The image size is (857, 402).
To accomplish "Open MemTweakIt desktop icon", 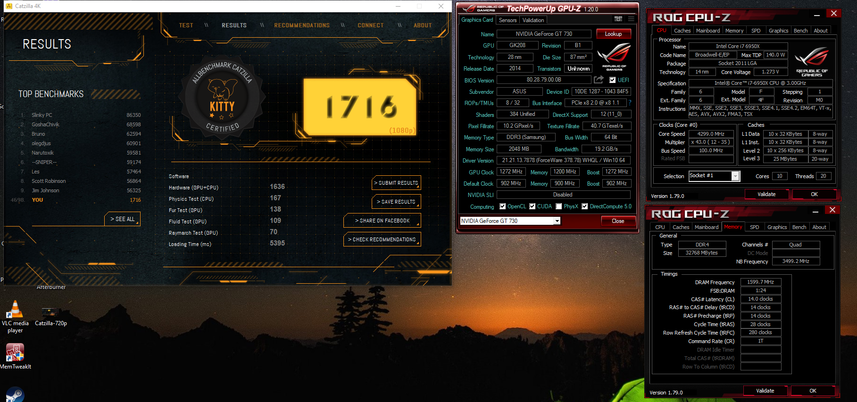I will click(x=15, y=356).
